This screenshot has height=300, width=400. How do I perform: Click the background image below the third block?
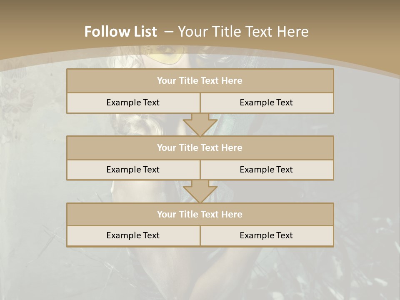200,273
